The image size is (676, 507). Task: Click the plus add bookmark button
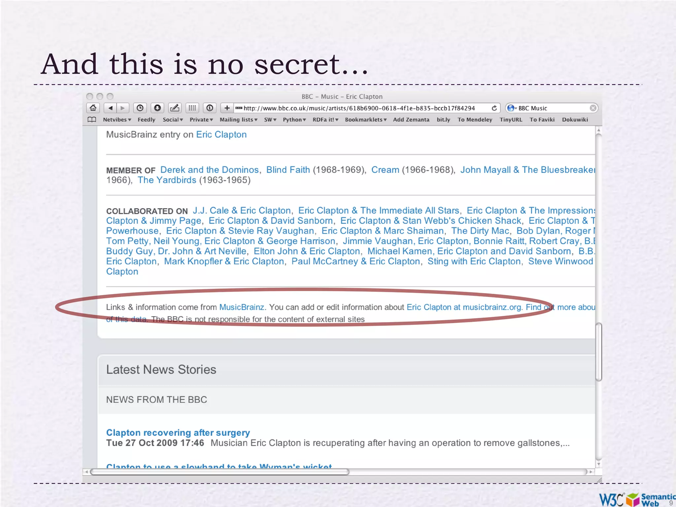[x=227, y=108]
